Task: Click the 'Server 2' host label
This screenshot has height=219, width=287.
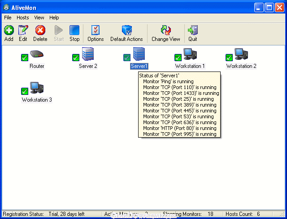Action: (88, 66)
